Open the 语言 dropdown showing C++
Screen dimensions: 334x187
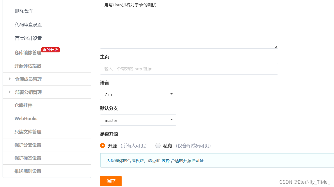138,94
